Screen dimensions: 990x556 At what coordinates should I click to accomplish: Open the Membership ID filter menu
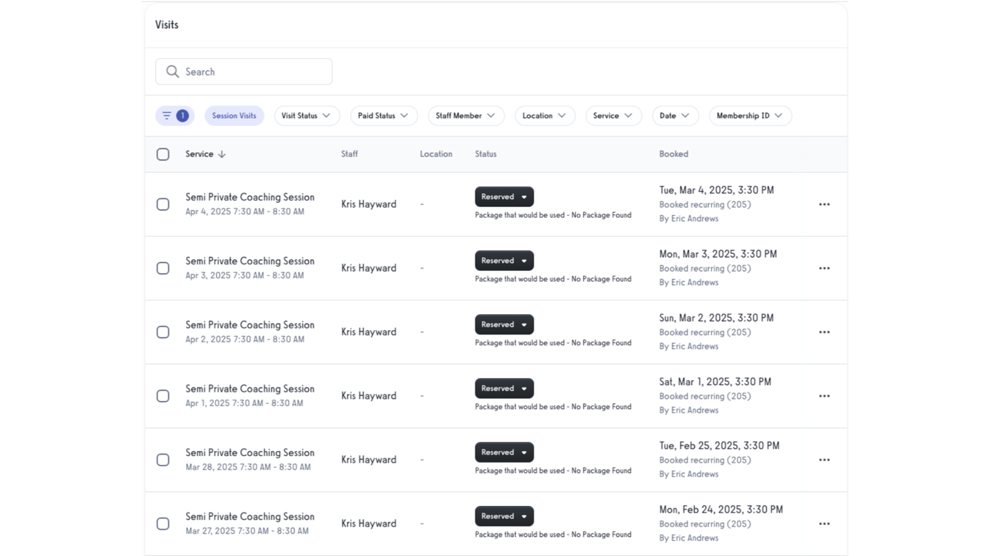(x=750, y=115)
